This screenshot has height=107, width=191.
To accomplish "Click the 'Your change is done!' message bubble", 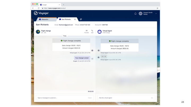I will (82, 58).
